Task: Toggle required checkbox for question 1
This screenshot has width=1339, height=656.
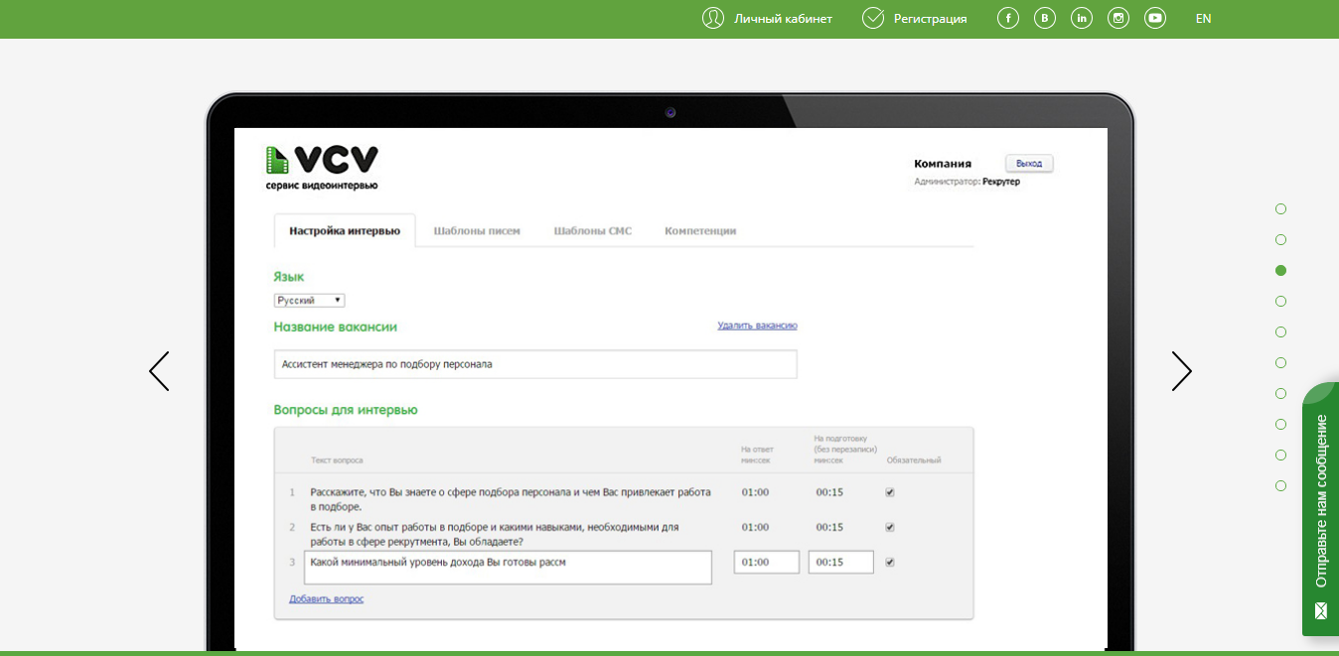Action: tap(890, 492)
